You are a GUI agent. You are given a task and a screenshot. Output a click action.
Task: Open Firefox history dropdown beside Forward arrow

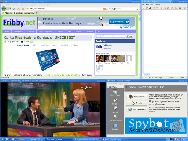pyautogui.click(x=10, y=9)
